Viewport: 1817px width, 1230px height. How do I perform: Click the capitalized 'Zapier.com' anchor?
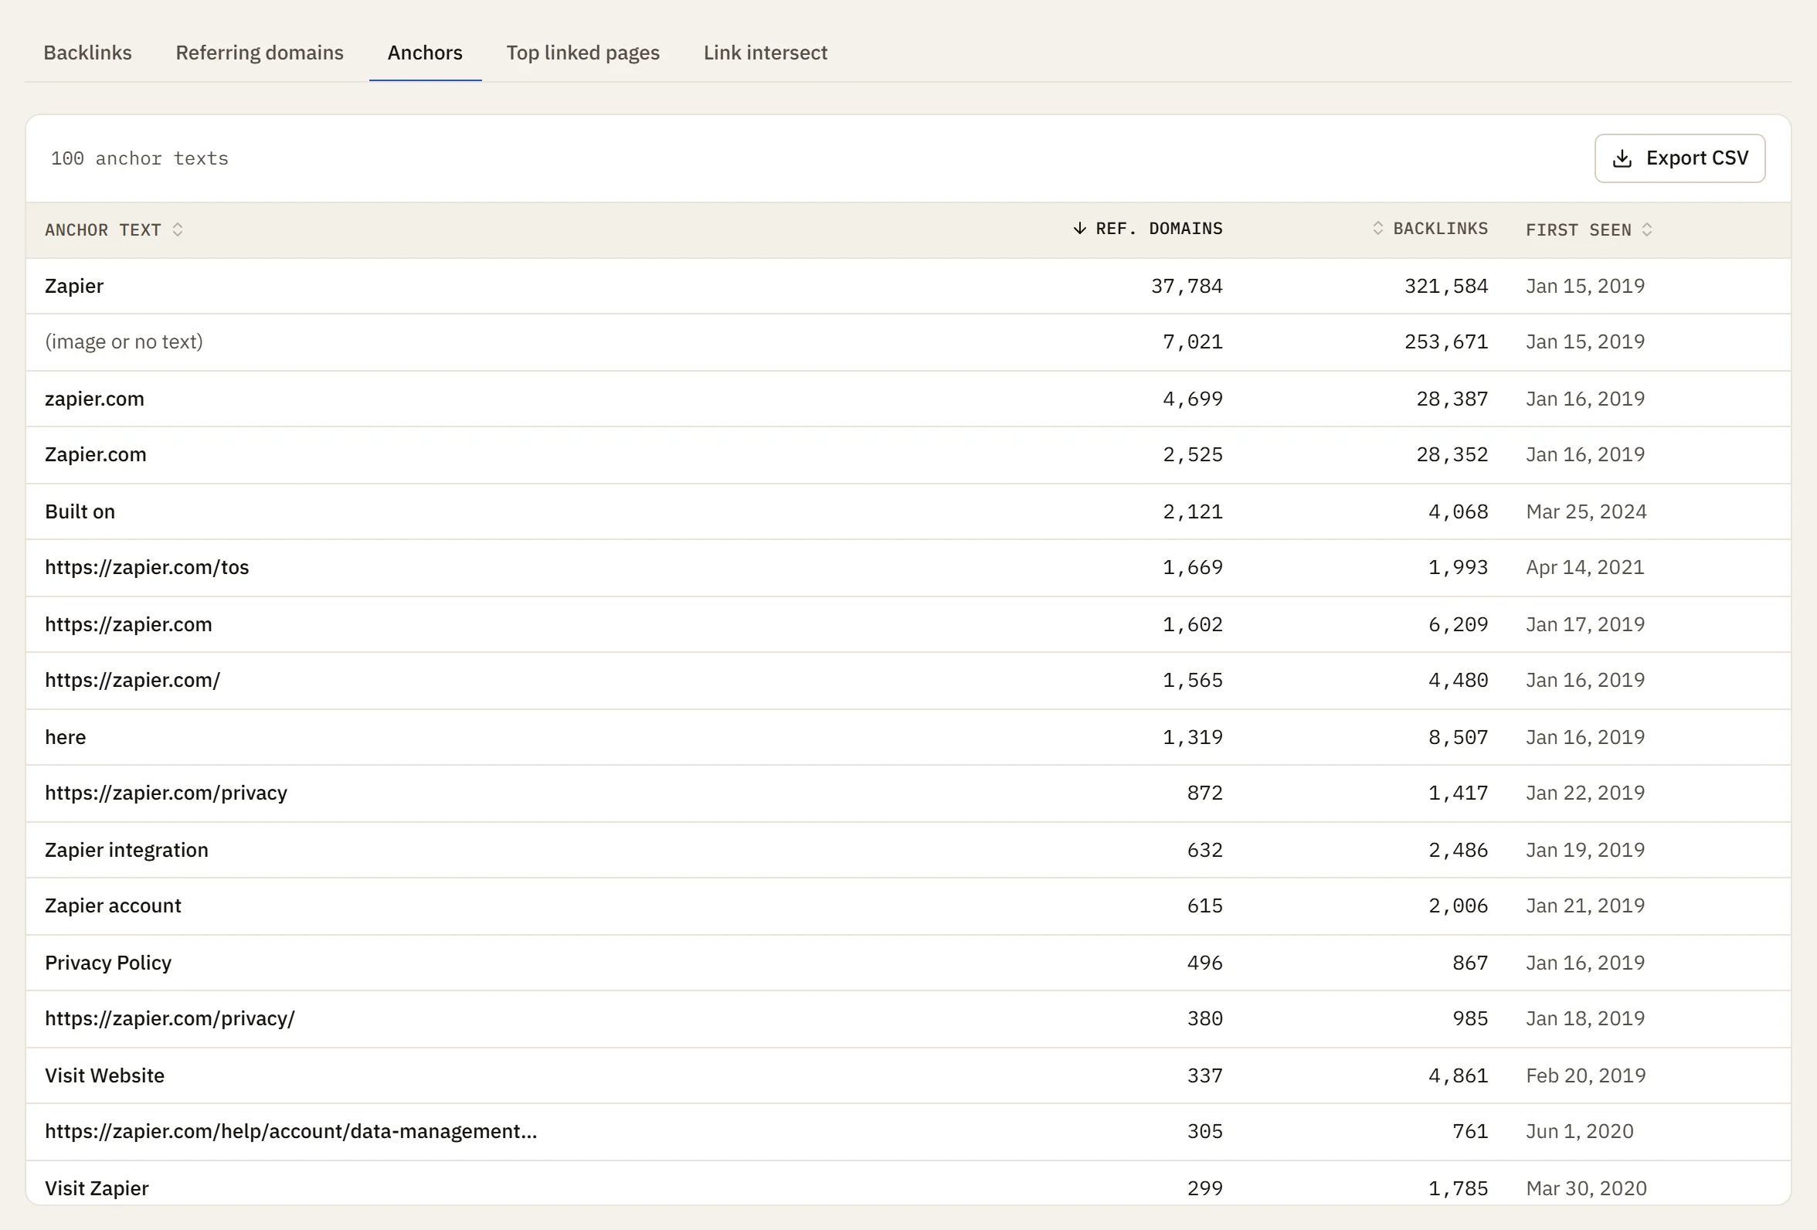(95, 454)
